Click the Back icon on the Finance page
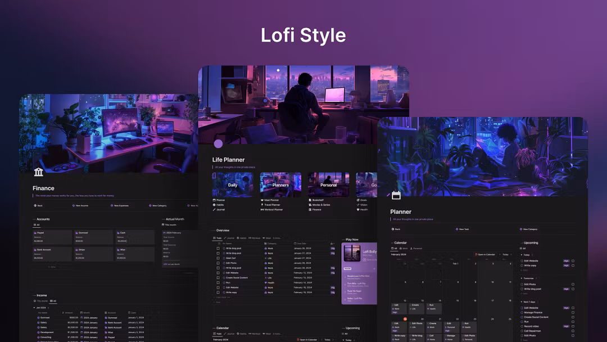Image resolution: width=607 pixels, height=342 pixels. click(35, 206)
